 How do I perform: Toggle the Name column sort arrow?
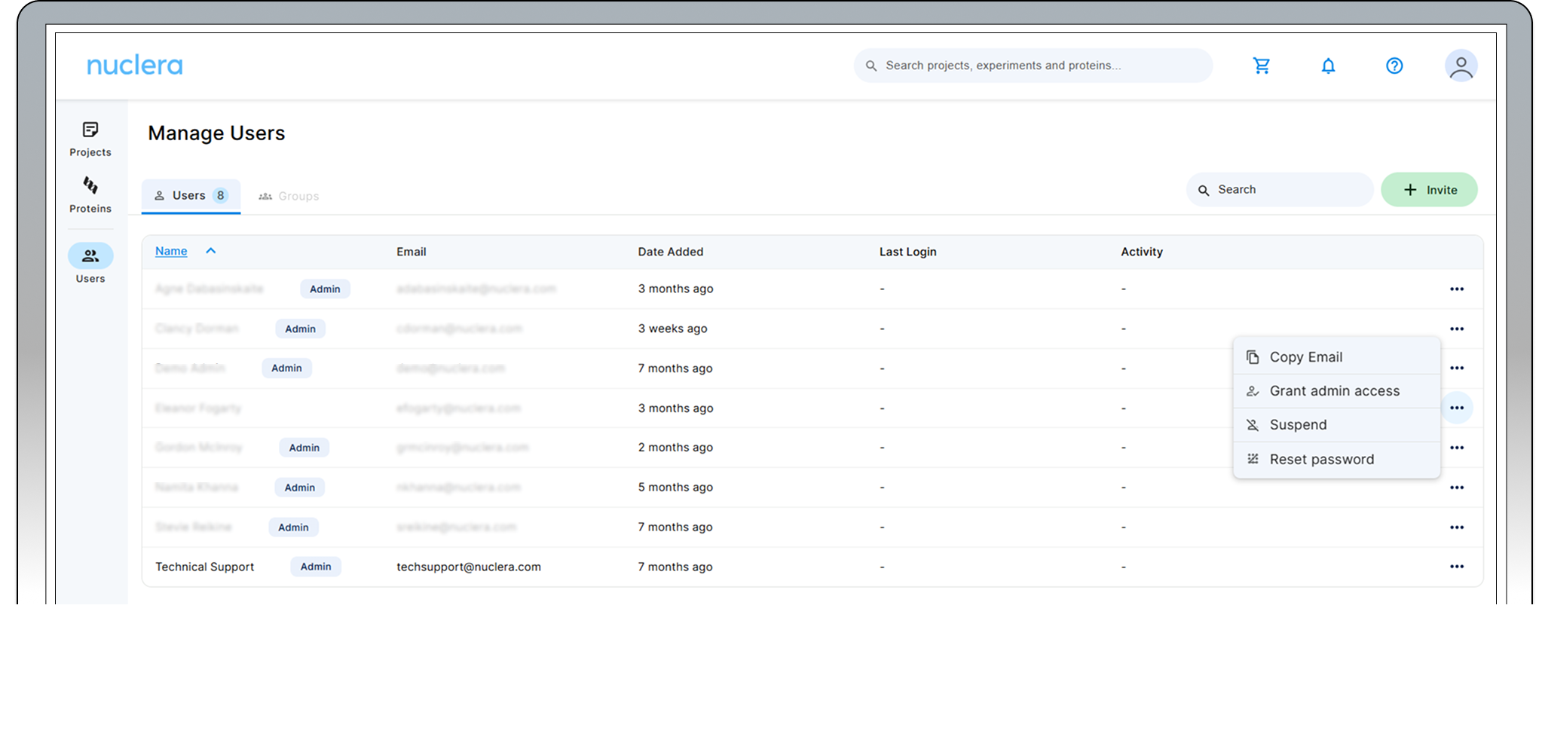tap(211, 251)
